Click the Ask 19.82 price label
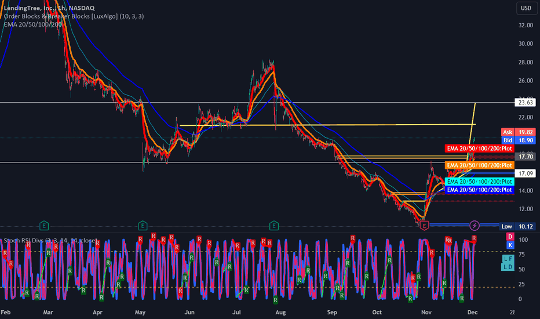The height and width of the screenshot is (319, 540). coord(519,132)
